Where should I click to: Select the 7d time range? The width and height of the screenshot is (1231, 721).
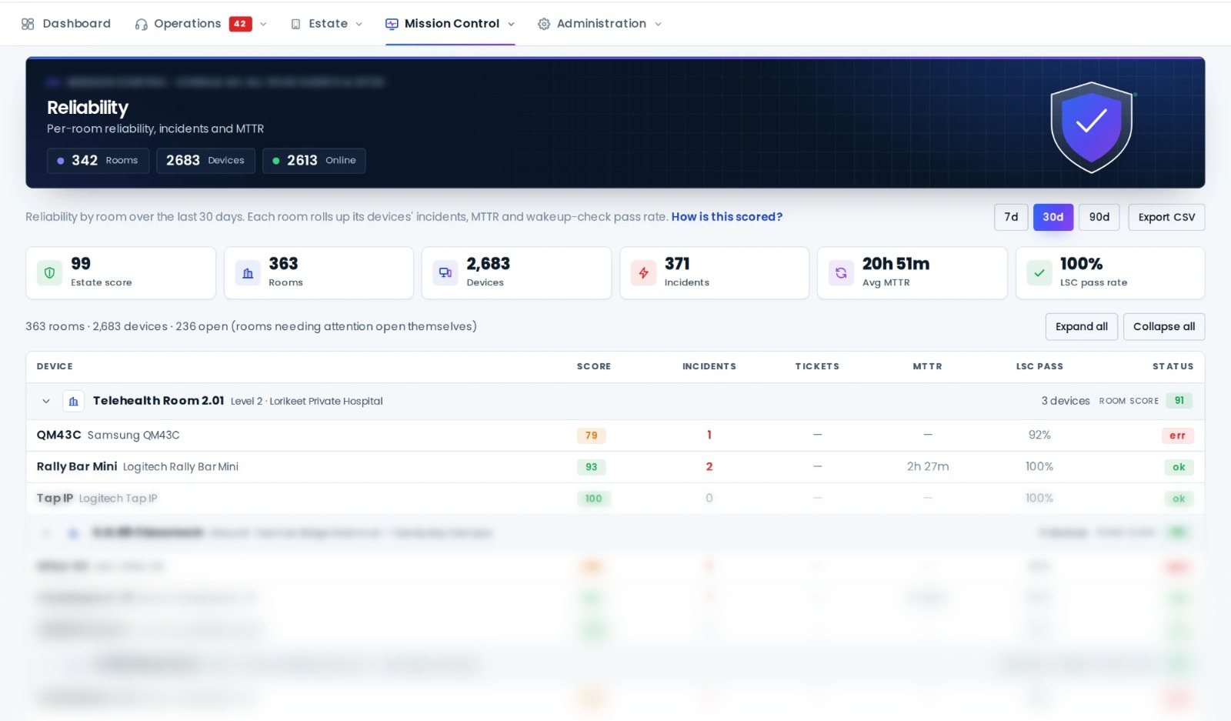click(1011, 217)
